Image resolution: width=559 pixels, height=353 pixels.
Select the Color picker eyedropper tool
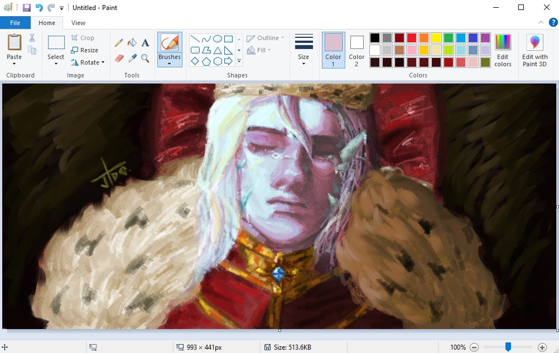point(132,58)
